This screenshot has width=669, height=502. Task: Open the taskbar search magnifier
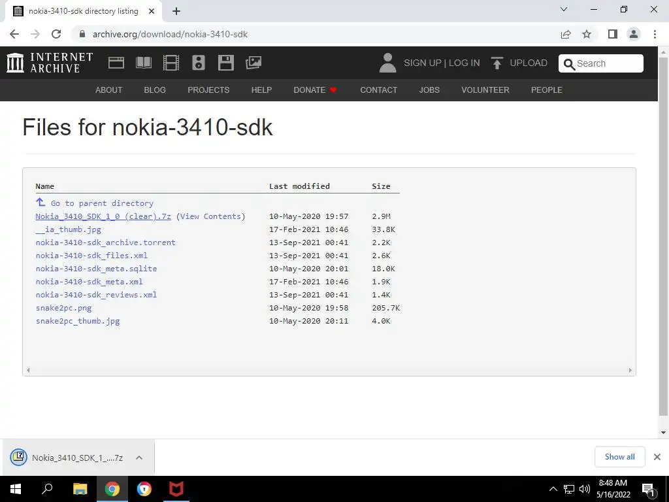(47, 488)
